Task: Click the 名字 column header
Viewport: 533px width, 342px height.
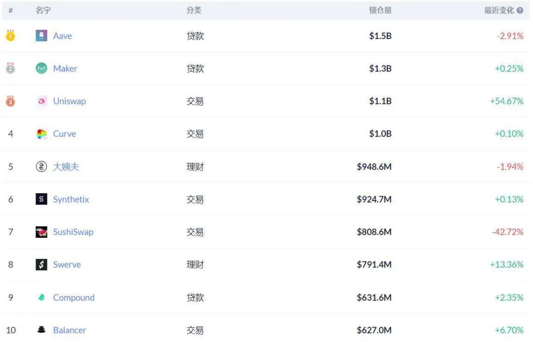Action: 43,10
